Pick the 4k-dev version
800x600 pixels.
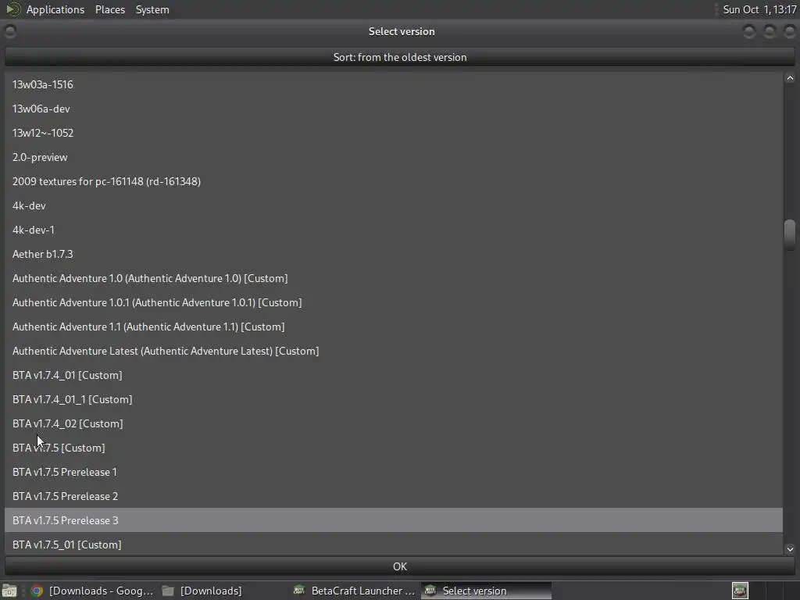[394, 205]
